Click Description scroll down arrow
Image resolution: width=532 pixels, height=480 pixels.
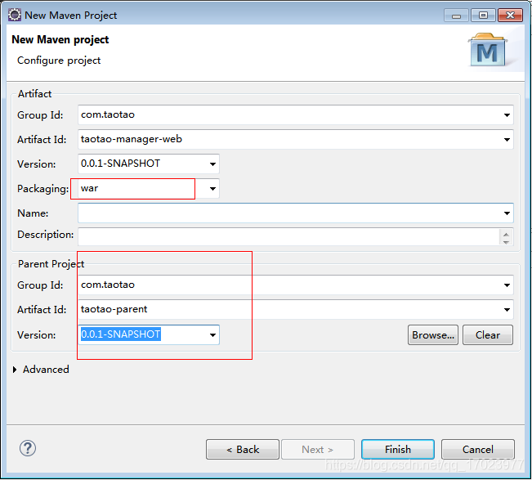(506, 242)
